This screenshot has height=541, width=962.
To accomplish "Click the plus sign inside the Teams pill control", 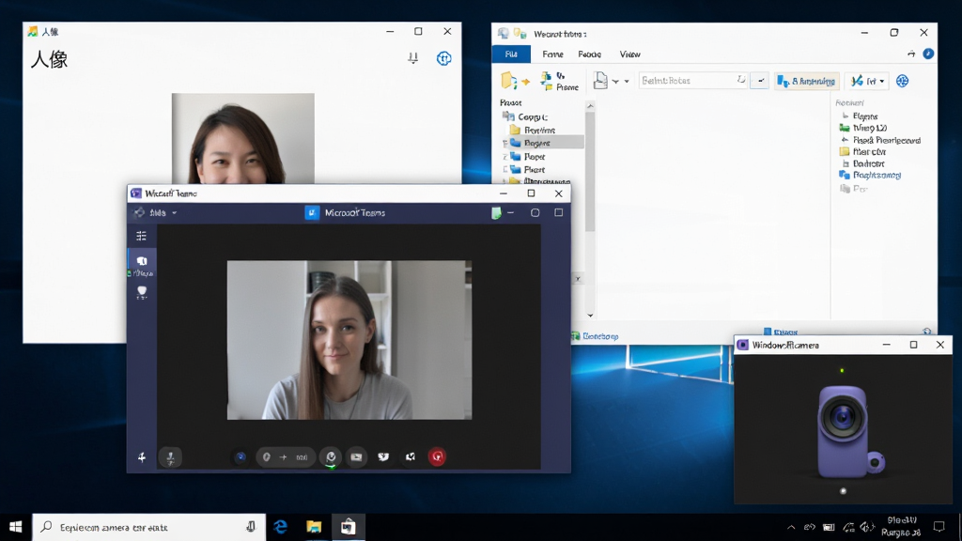I will click(x=284, y=457).
